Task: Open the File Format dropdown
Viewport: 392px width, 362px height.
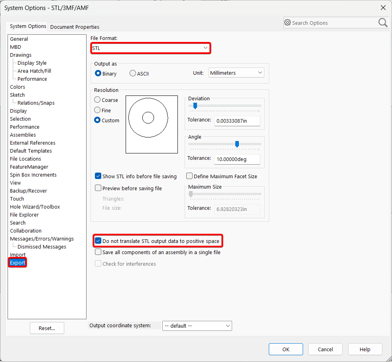Action: tap(150, 48)
